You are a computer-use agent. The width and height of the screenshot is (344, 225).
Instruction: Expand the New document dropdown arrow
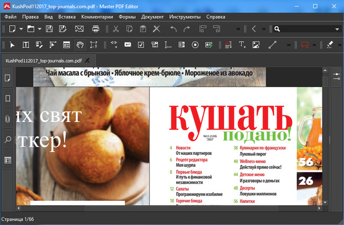[20, 28]
